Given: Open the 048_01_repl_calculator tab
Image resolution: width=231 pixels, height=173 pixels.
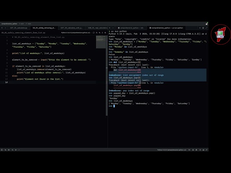Looking at the screenshot, I should [x=97, y=28].
